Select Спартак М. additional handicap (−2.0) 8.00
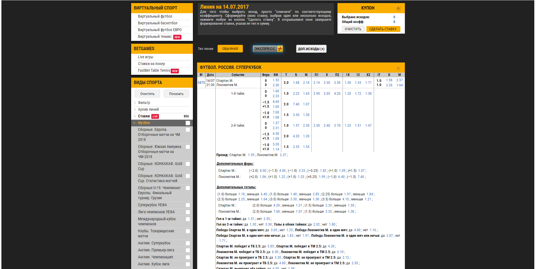Screen dimensions: 536x269 [x=263, y=171]
